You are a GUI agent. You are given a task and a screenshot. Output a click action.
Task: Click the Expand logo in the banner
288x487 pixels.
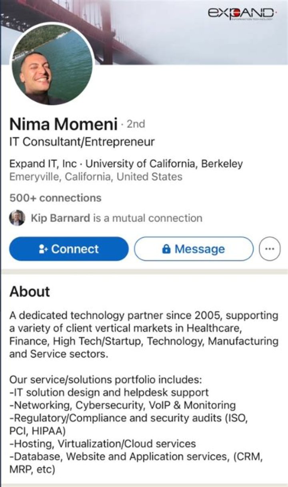241,14
